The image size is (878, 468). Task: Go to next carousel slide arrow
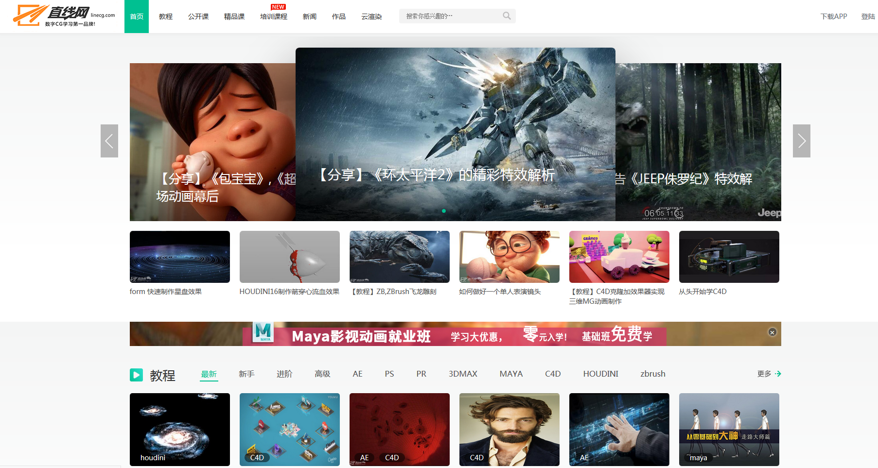point(801,141)
